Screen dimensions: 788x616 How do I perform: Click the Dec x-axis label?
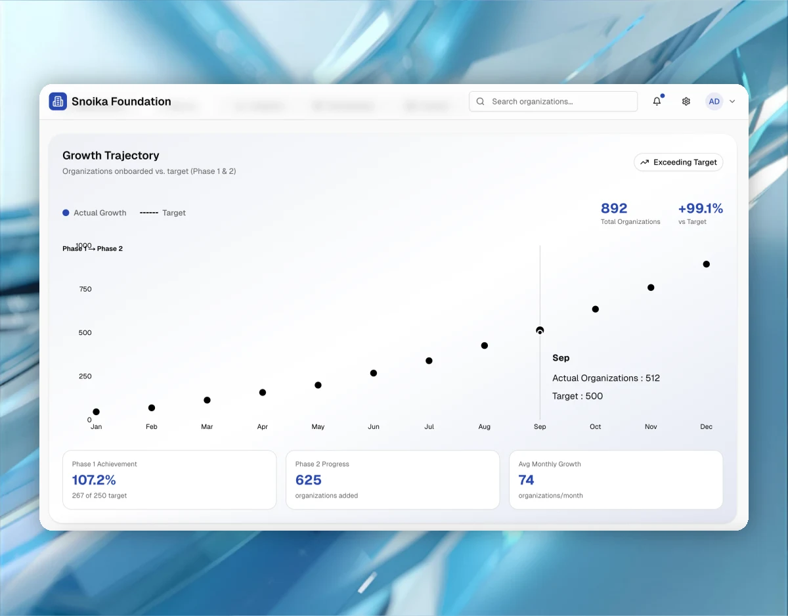tap(707, 427)
